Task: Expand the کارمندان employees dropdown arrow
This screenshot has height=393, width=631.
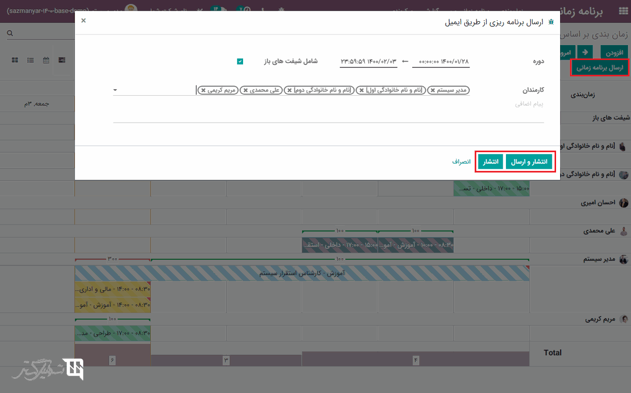Action: (x=115, y=90)
